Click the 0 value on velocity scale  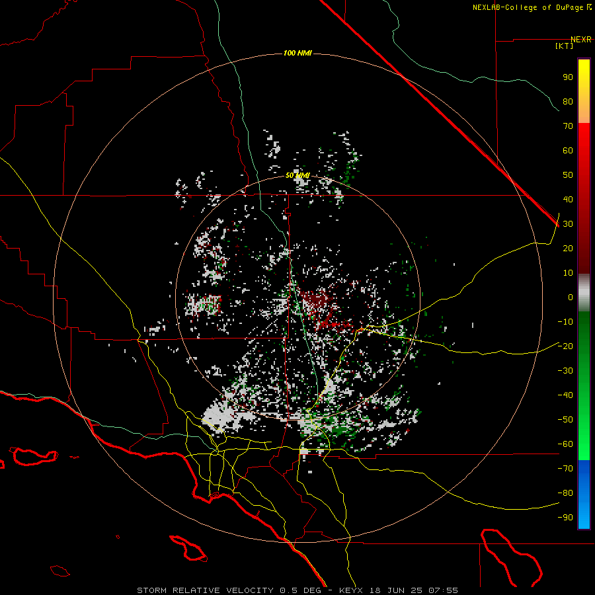571,297
